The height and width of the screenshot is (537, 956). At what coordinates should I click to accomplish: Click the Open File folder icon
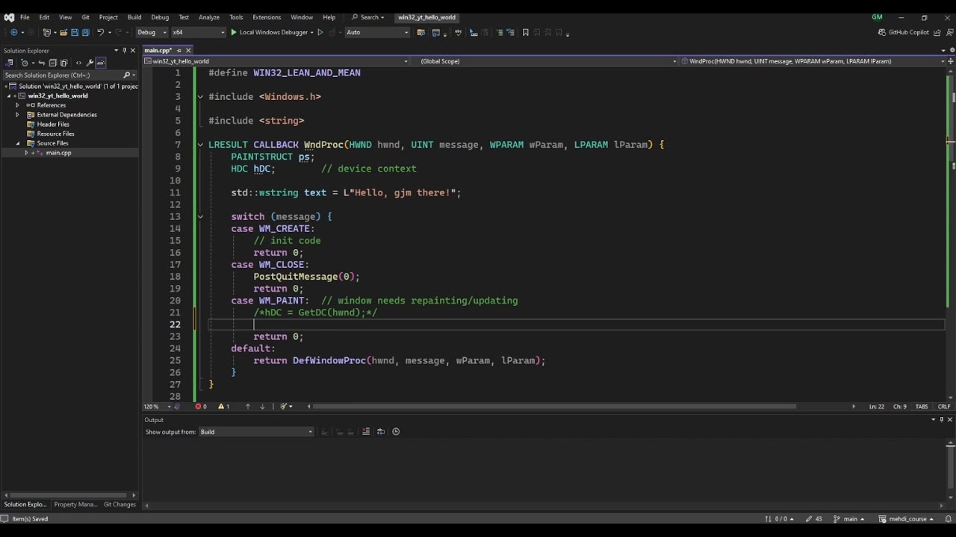point(63,33)
